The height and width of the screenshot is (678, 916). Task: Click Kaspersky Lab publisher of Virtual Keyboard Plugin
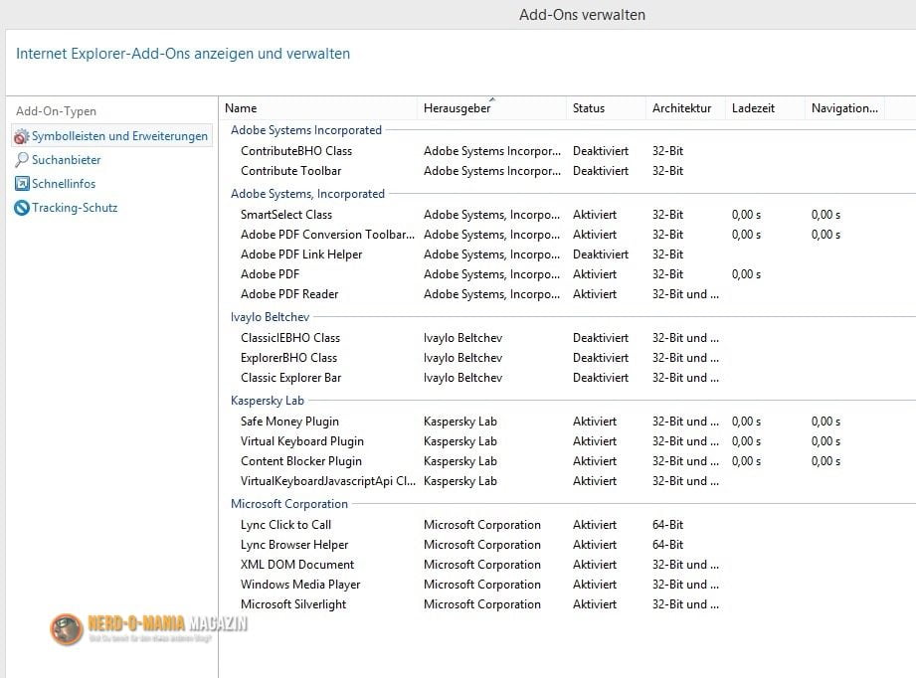(x=460, y=441)
